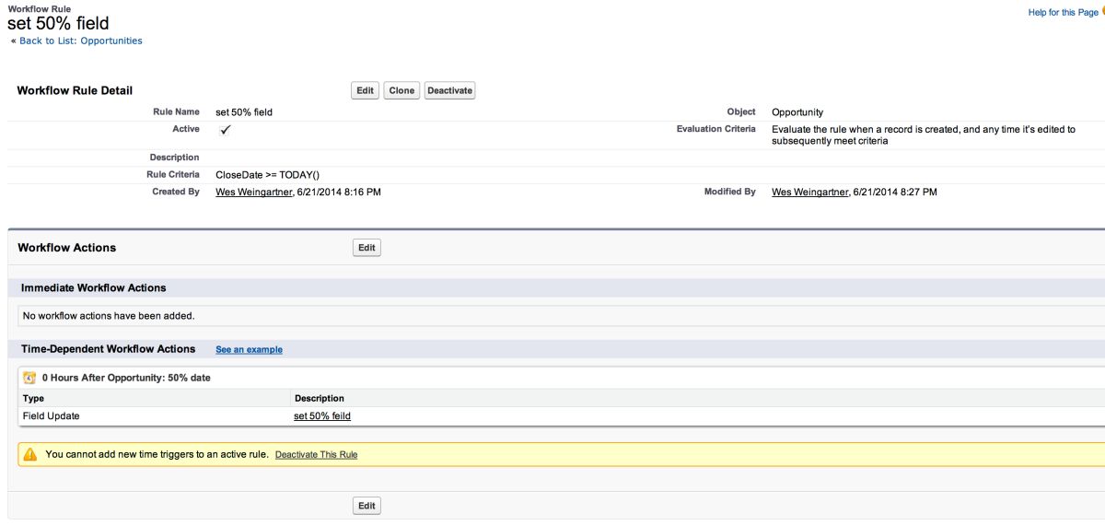Click Edit button beside Workflow Actions heading
This screenshot has width=1105, height=526.
point(366,248)
